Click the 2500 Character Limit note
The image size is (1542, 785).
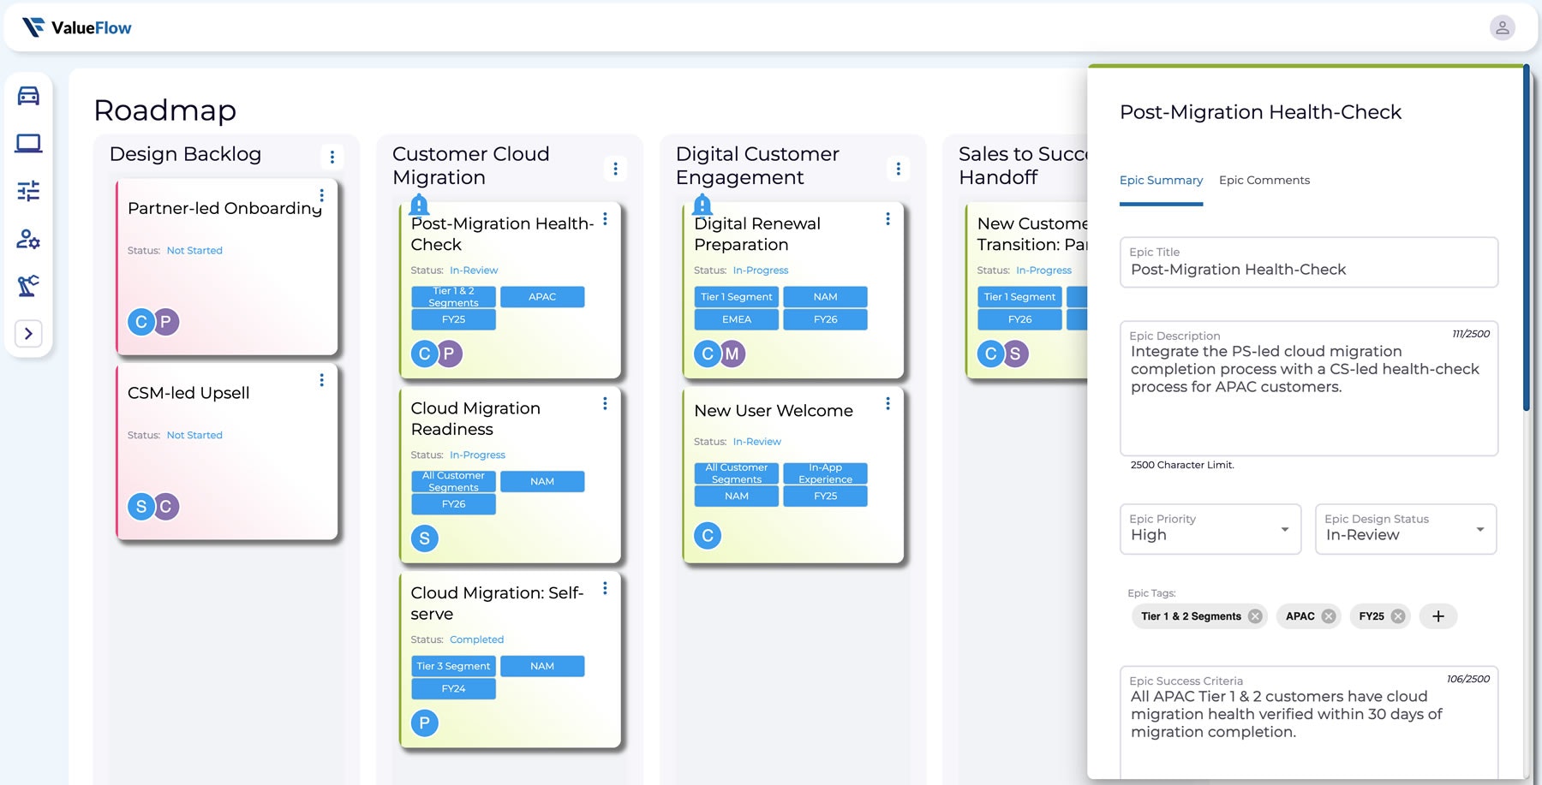pyautogui.click(x=1182, y=466)
